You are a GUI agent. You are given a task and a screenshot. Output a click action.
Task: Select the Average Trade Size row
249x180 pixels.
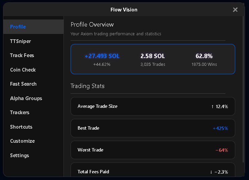(153, 106)
